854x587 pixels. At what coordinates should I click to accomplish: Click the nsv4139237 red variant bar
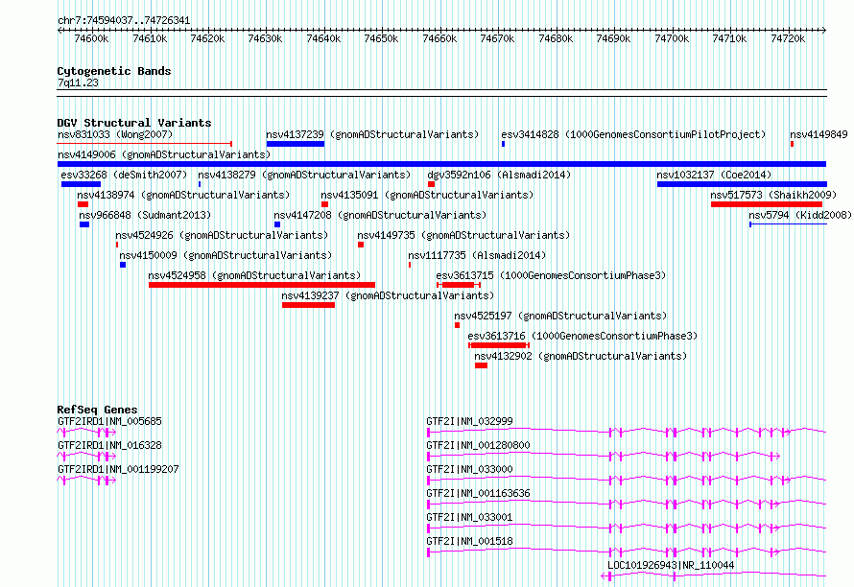tap(308, 305)
